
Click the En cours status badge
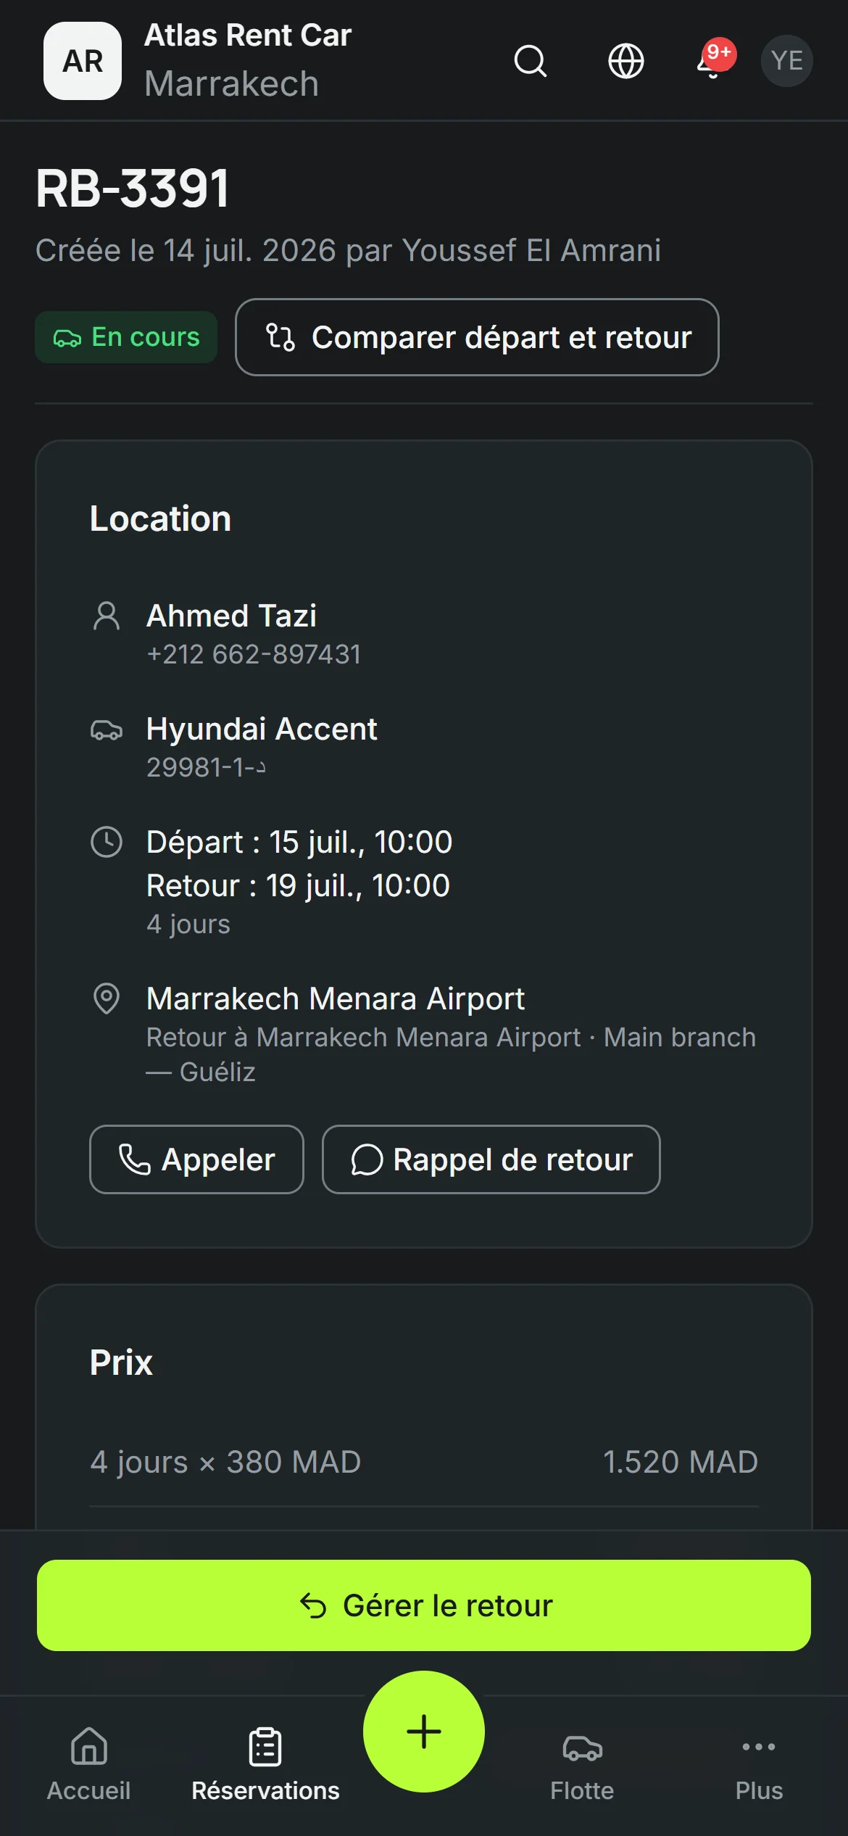click(x=126, y=337)
